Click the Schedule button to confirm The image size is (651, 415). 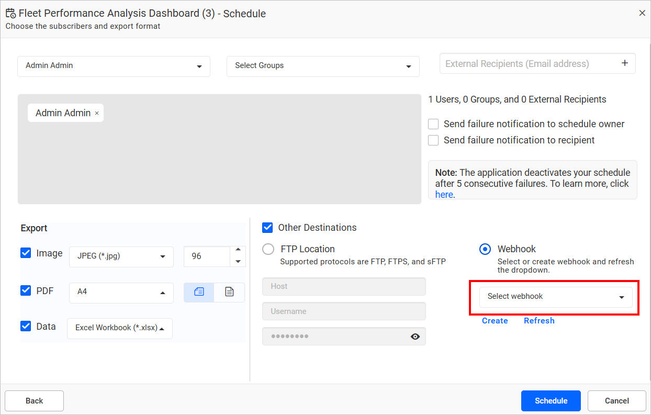point(551,400)
